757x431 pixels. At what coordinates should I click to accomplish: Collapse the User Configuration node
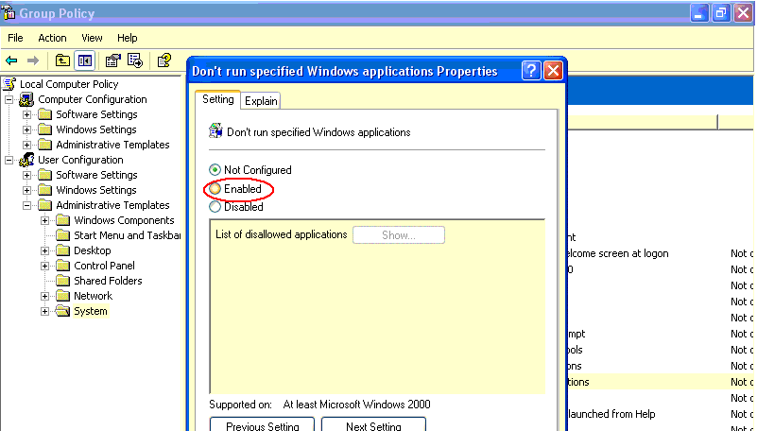click(x=9, y=161)
